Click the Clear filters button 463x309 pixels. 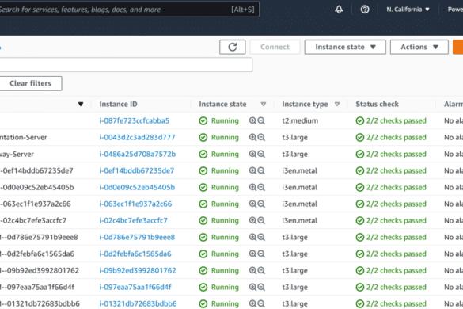pyautogui.click(x=30, y=83)
